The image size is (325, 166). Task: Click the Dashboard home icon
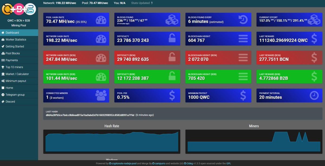coord(3,33)
